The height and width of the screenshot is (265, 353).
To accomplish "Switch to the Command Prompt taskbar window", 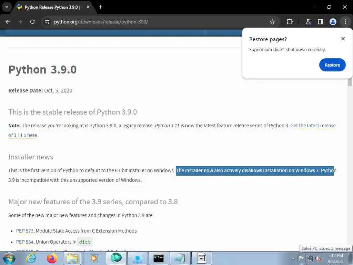I will pyautogui.click(x=159, y=258).
